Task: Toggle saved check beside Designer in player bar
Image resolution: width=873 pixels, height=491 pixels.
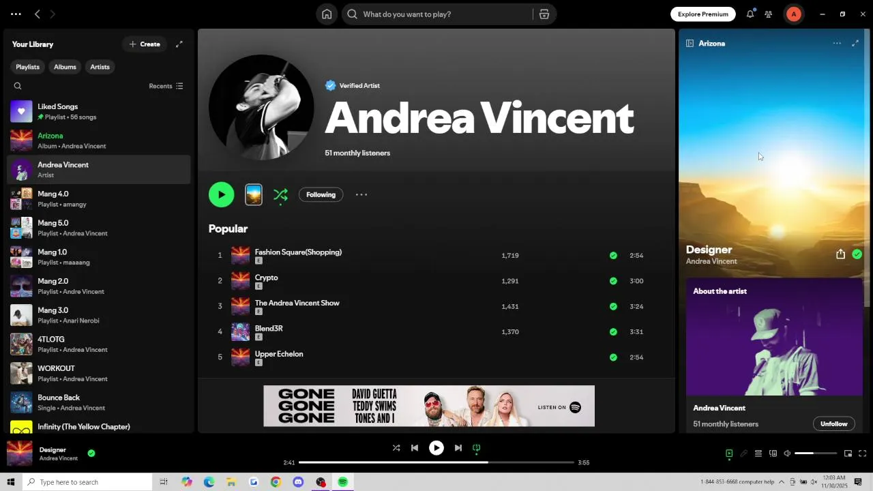Action: tap(91, 453)
